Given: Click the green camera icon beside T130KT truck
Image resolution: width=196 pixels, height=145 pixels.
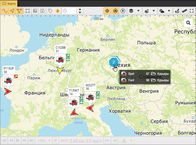Looking at the screenshot, I should pyautogui.click(x=81, y=102).
